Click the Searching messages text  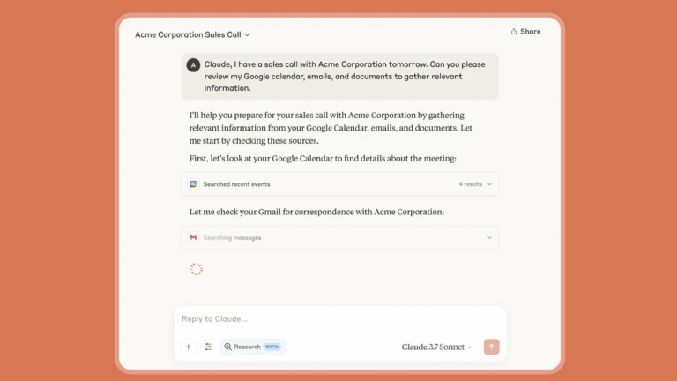pyautogui.click(x=233, y=237)
